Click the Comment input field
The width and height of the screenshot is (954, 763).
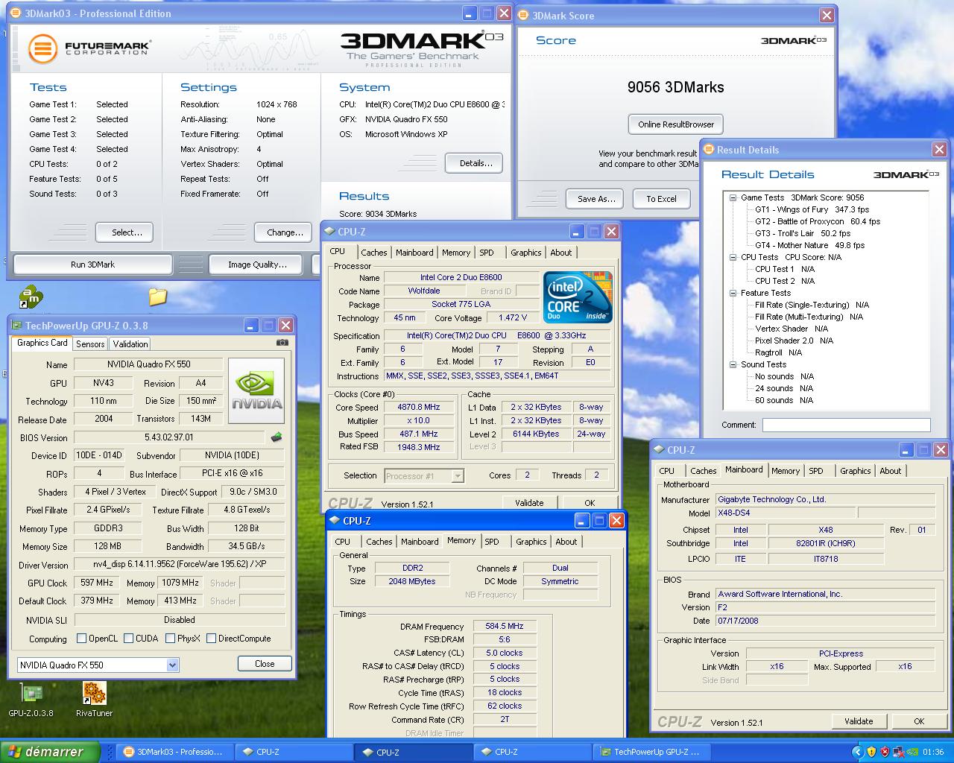846,425
